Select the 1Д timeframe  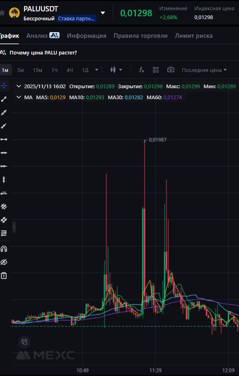pos(85,70)
